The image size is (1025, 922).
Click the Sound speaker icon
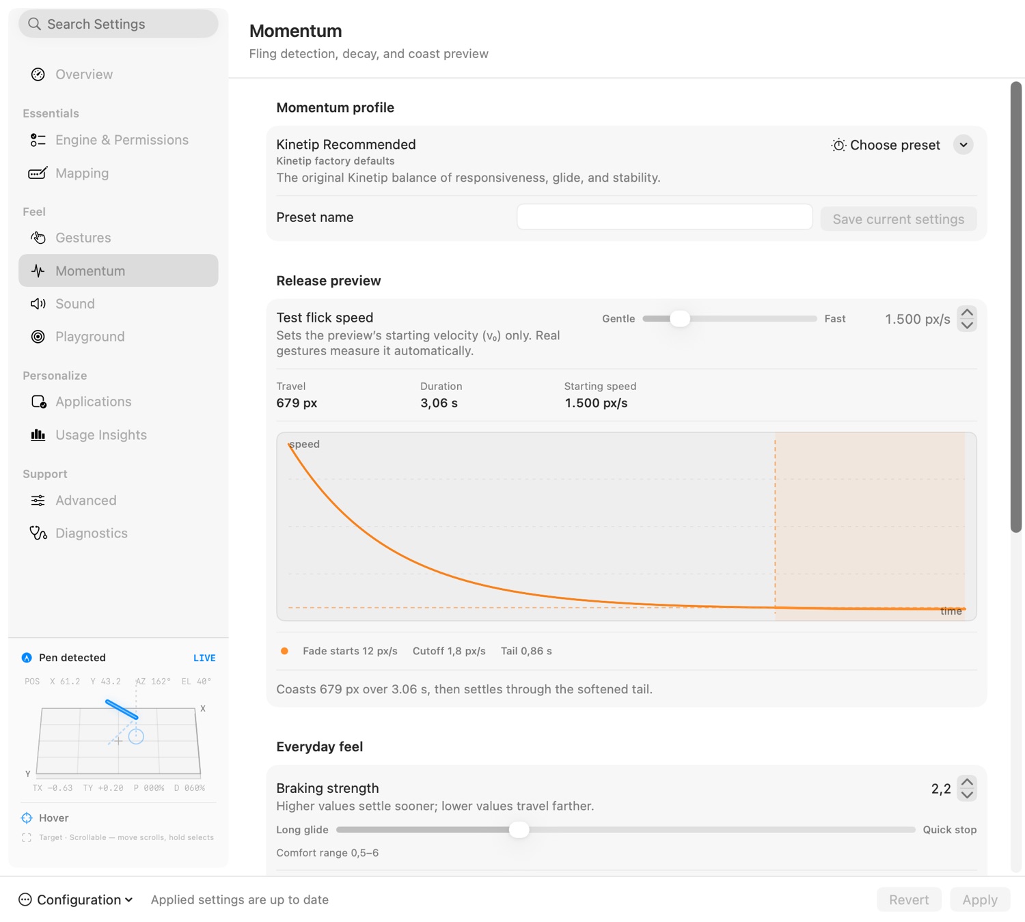[x=38, y=304]
